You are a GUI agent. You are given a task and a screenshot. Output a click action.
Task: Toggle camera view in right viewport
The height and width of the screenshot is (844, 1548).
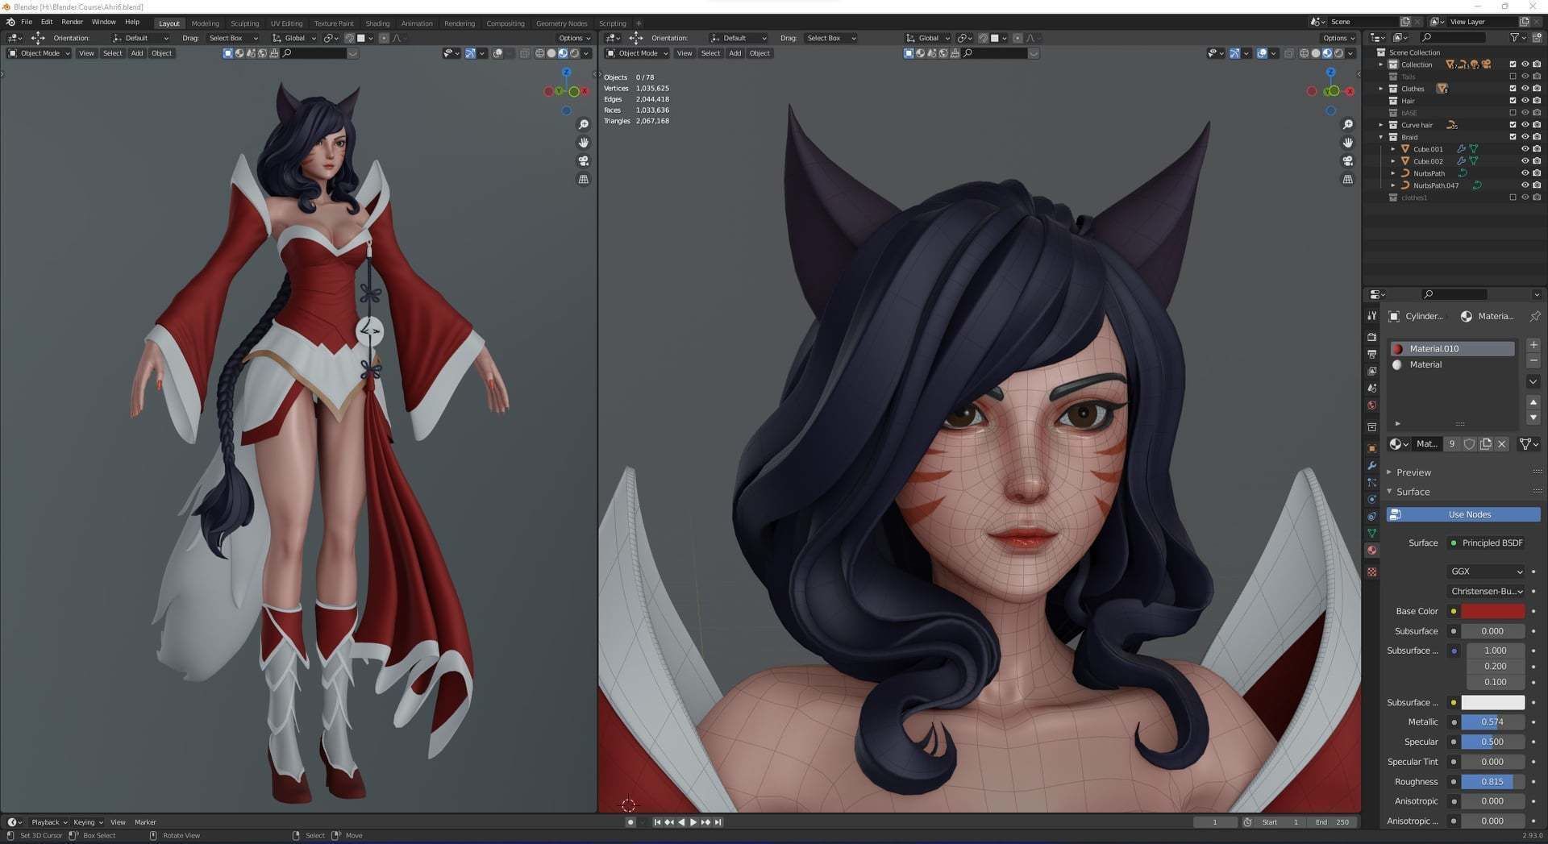pos(1347,160)
